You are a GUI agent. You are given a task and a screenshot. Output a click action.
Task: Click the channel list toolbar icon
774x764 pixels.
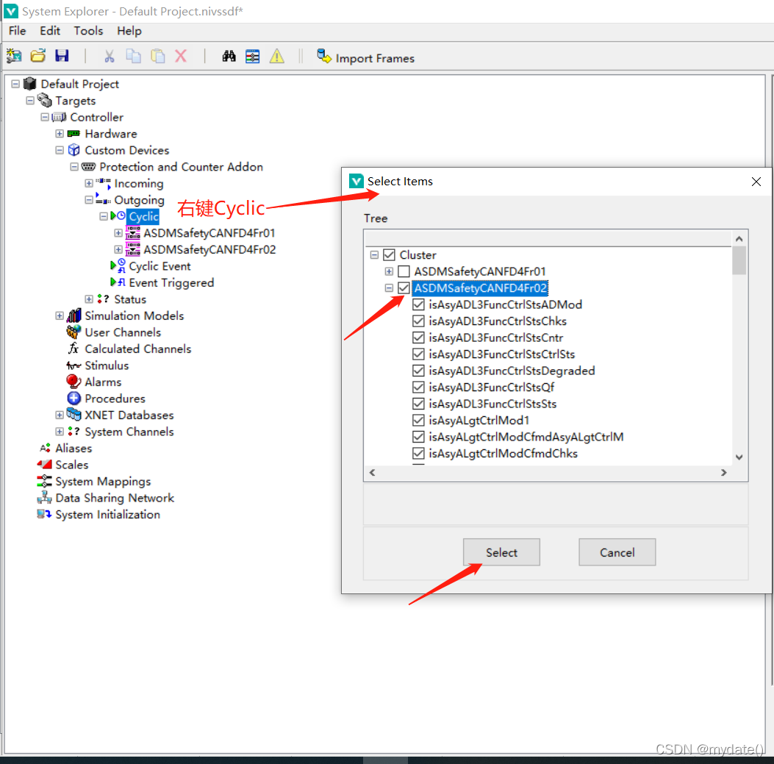coord(253,57)
